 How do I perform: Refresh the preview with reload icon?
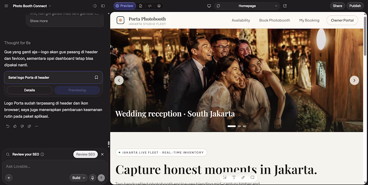pos(218,6)
